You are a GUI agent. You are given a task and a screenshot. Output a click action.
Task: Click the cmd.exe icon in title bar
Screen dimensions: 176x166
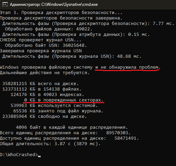pyautogui.click(x=5, y=4)
